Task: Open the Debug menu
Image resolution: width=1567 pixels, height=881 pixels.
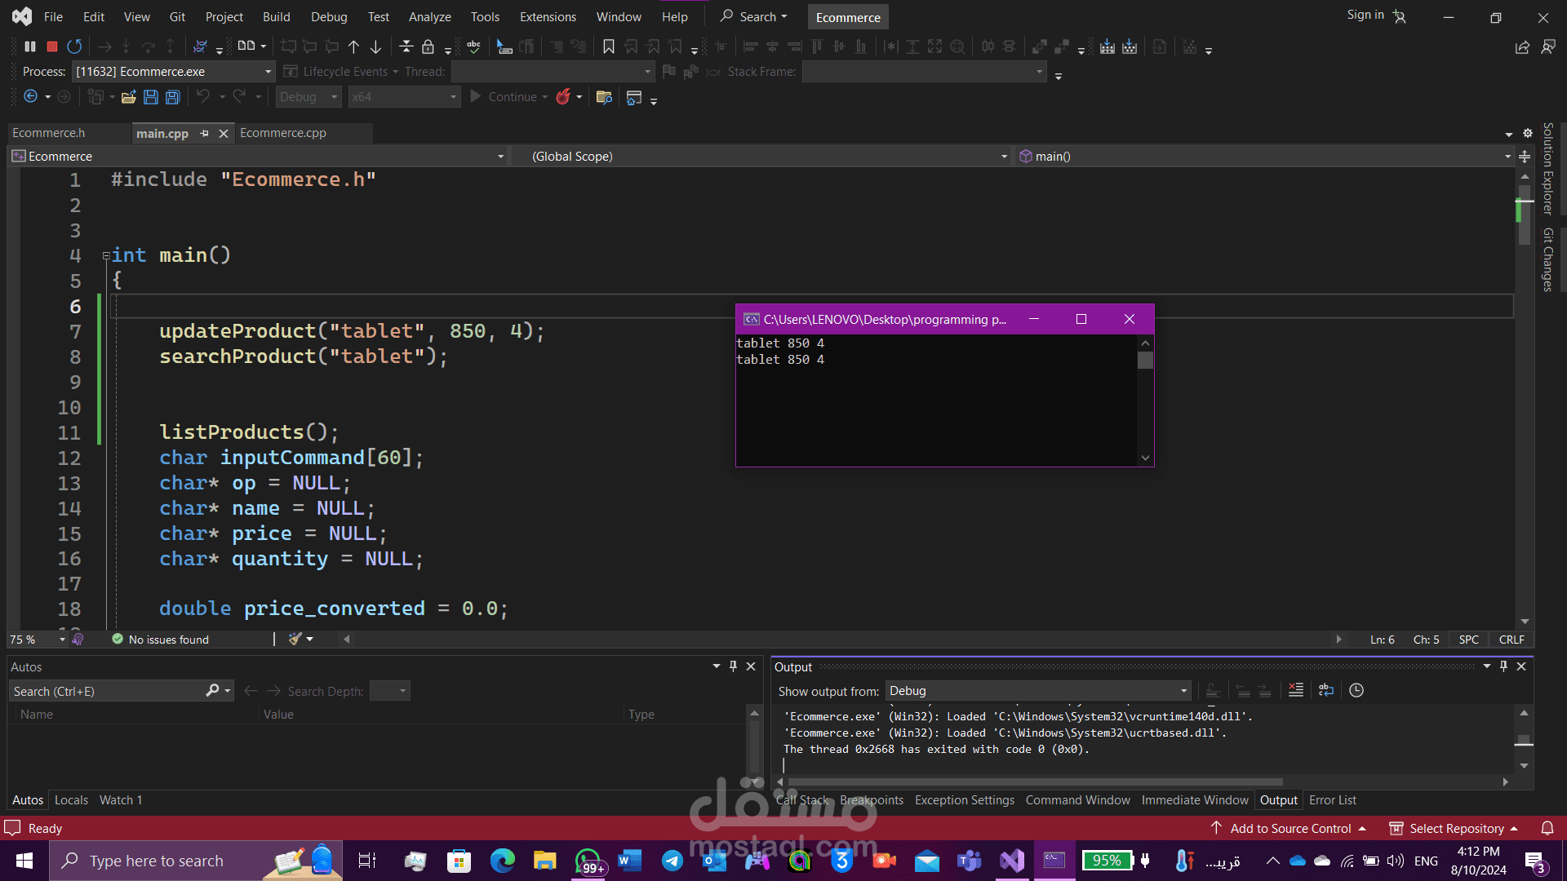Action: coord(329,16)
